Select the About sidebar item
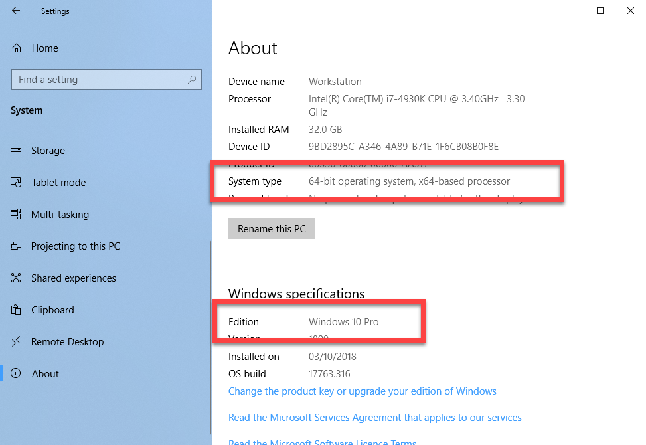The width and height of the screenshot is (646, 445). pyautogui.click(x=105, y=374)
